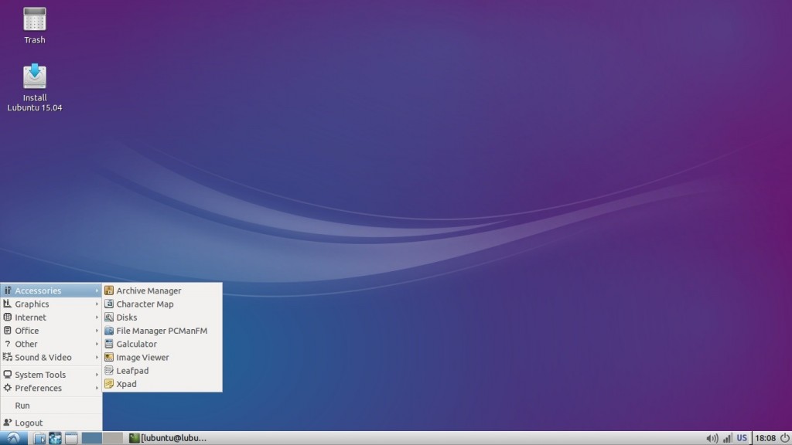
Task: Select the lubuntu terminal window in the taskbar
Action: coord(166,437)
